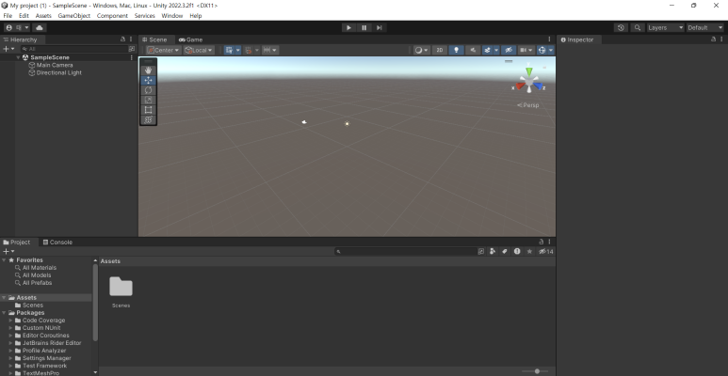Open the Default layout dropdown
Viewport: 728px width, 376px height.
pos(704,28)
